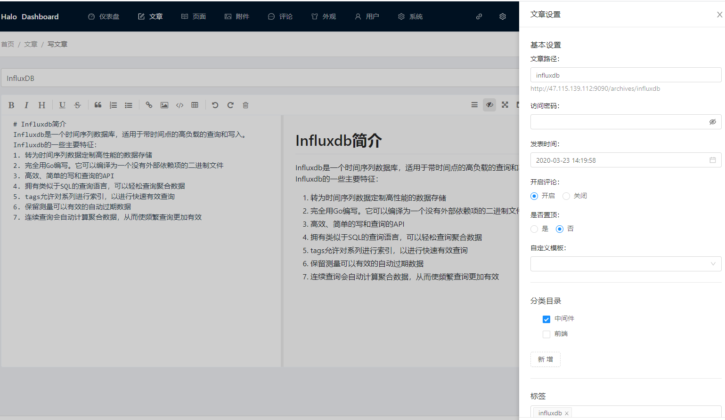
Task: Click the Halo Dashboard logo
Action: pos(30,16)
